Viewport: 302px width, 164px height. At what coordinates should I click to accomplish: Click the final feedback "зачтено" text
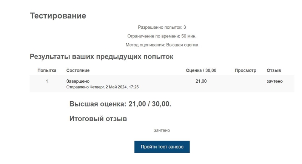(x=162, y=130)
